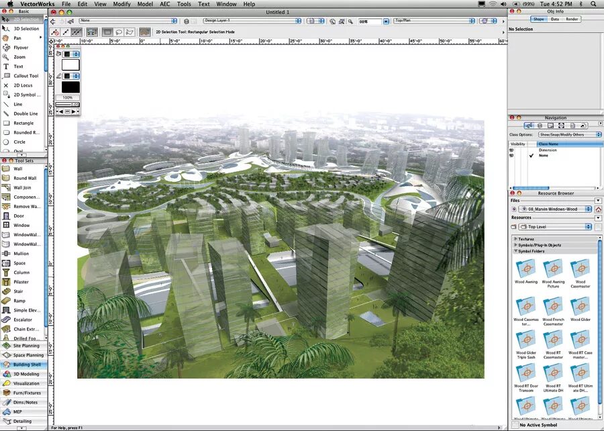The width and height of the screenshot is (604, 431).
Task: Select the Rounded Rectangle tool
Action: [22, 132]
